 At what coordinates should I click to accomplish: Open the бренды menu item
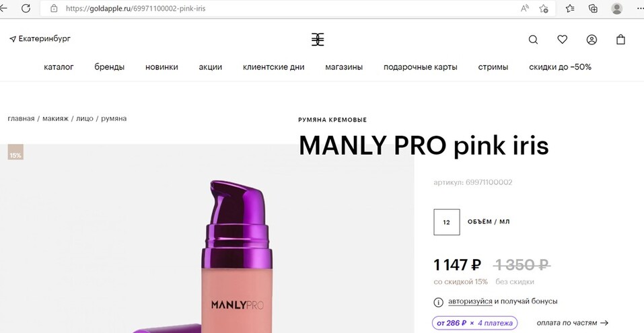pyautogui.click(x=109, y=67)
